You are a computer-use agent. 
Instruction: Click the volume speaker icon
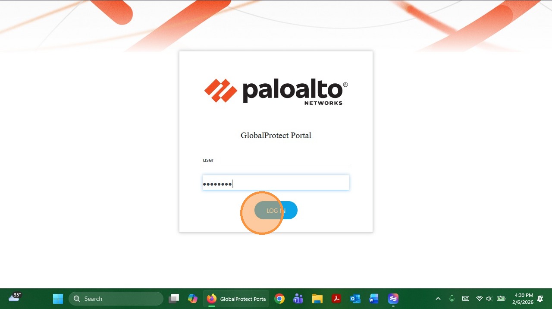pos(489,299)
